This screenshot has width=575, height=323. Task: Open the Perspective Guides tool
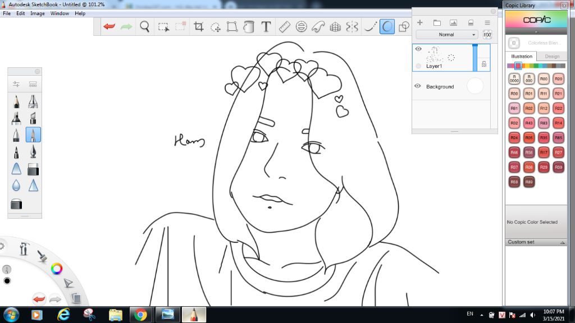335,27
